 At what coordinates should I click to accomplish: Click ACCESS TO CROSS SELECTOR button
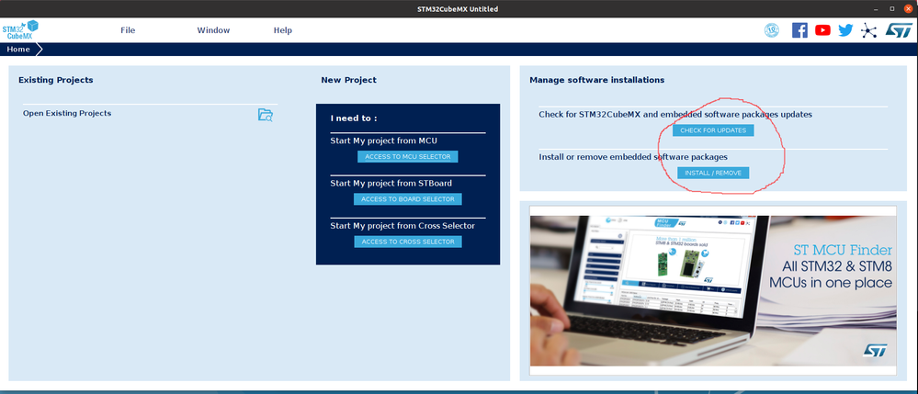tap(408, 242)
